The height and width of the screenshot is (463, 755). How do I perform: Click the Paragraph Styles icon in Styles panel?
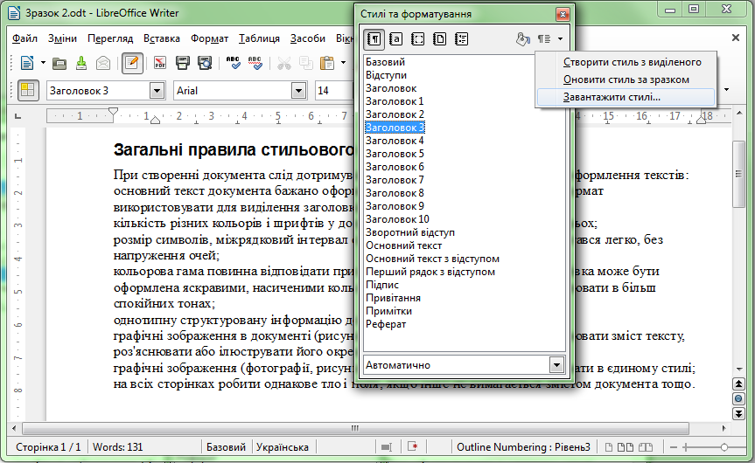(374, 39)
